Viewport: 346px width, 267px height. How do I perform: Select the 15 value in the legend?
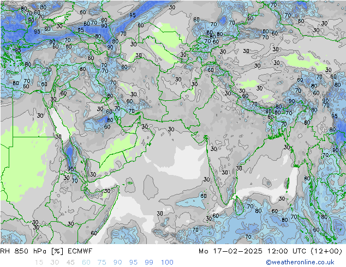point(39,262)
